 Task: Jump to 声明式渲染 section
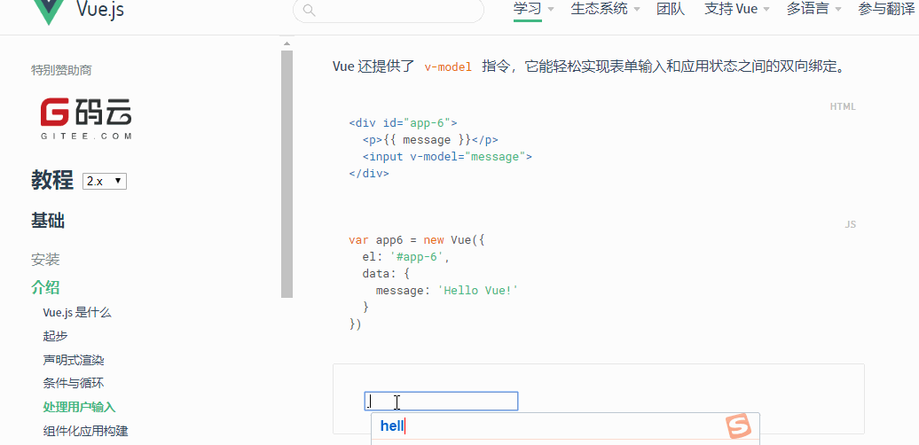tap(74, 360)
